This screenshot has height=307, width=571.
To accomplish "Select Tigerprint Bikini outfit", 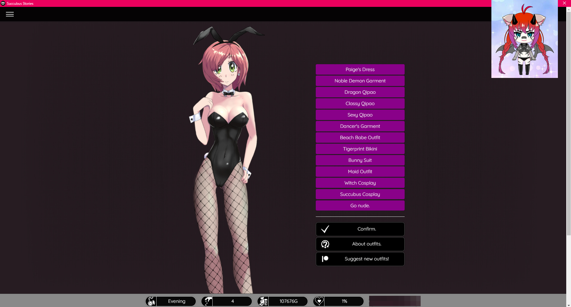I will click(360, 149).
